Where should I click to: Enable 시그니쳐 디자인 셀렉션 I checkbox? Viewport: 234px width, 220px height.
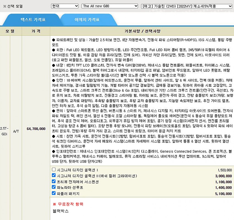pyautogui.click(x=54, y=170)
